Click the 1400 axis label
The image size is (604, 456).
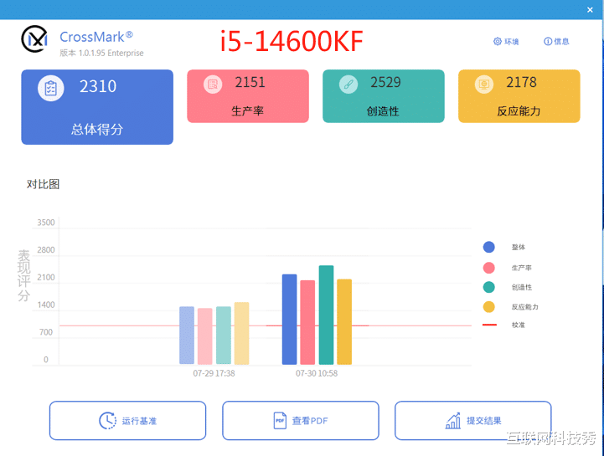coord(46,305)
